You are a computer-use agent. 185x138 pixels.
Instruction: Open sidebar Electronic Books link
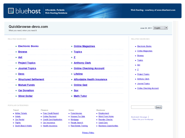144,46
